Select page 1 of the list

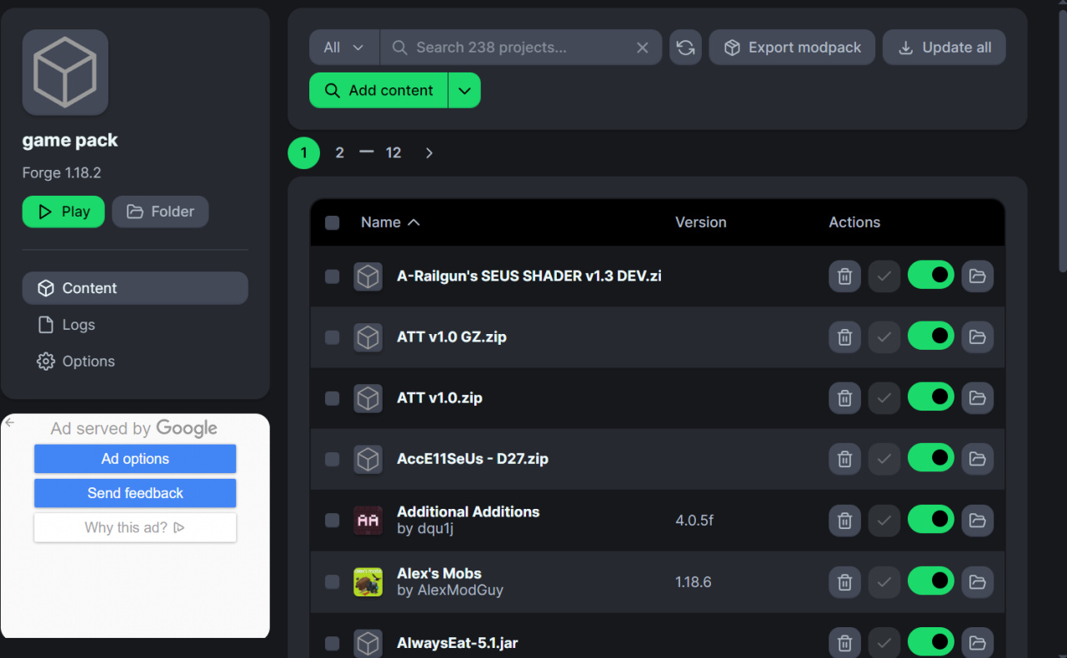click(x=303, y=153)
